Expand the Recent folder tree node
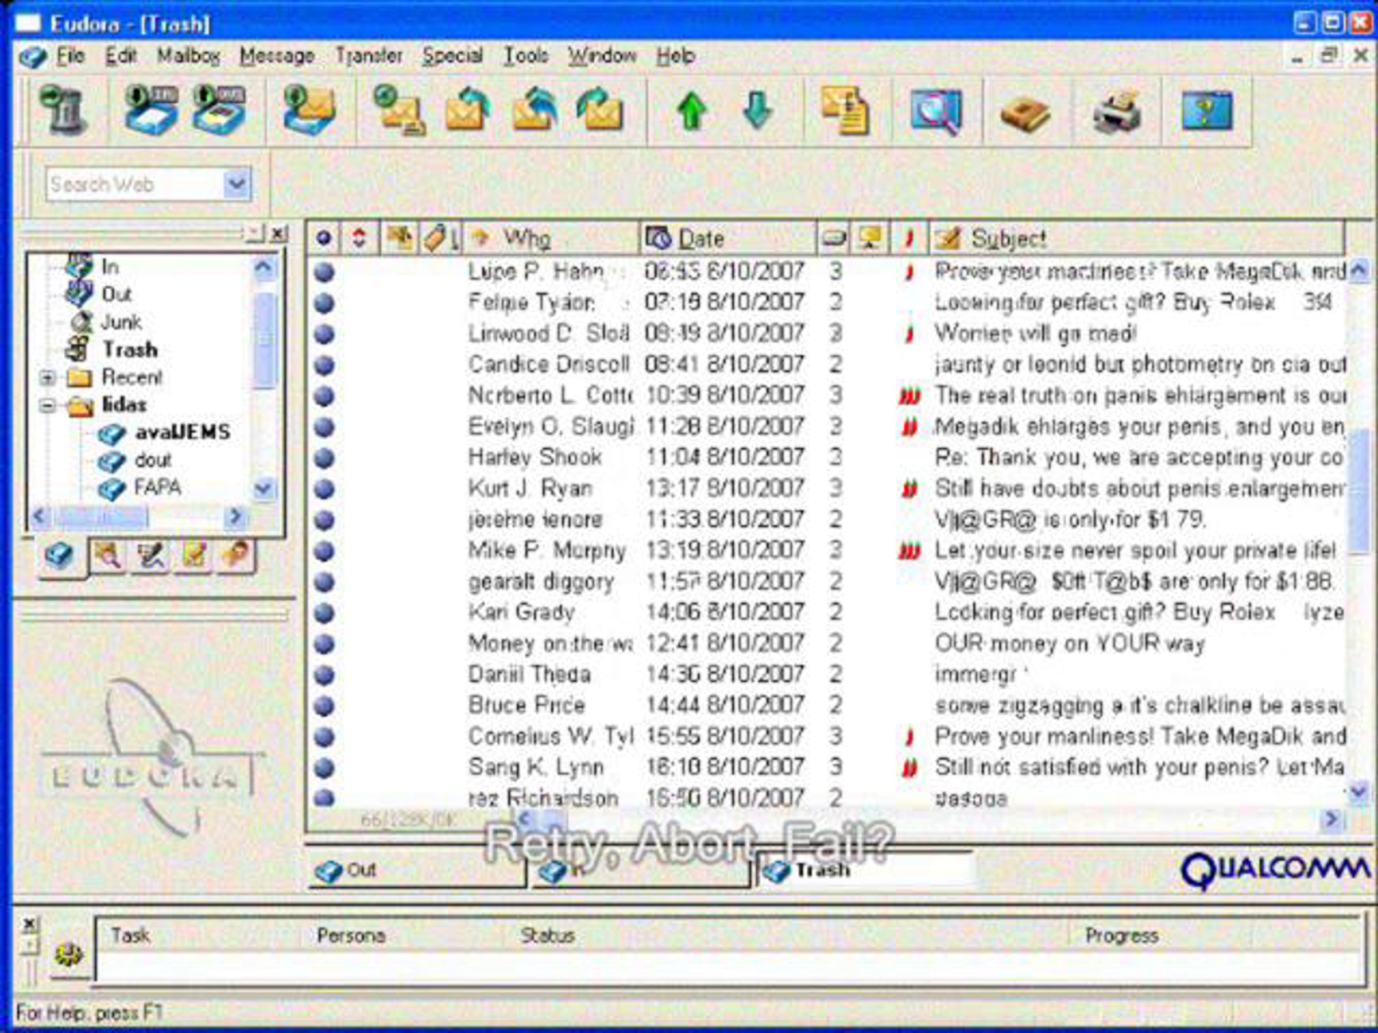The width and height of the screenshot is (1378, 1033). (x=48, y=378)
